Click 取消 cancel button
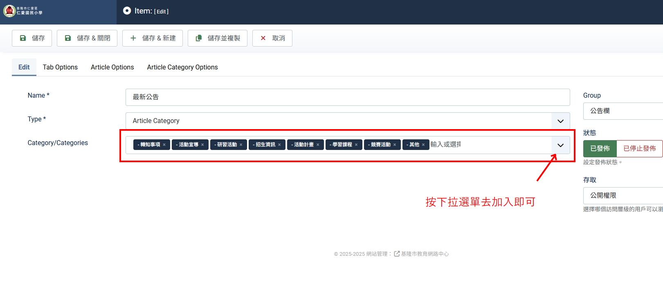 [272, 38]
